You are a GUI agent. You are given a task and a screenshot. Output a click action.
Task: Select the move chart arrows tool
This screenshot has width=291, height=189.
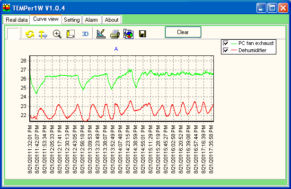[x=43, y=34]
